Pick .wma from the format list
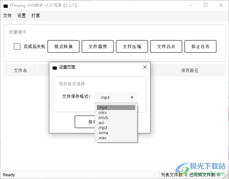Viewport: 229px width, 179px height. coord(116,133)
